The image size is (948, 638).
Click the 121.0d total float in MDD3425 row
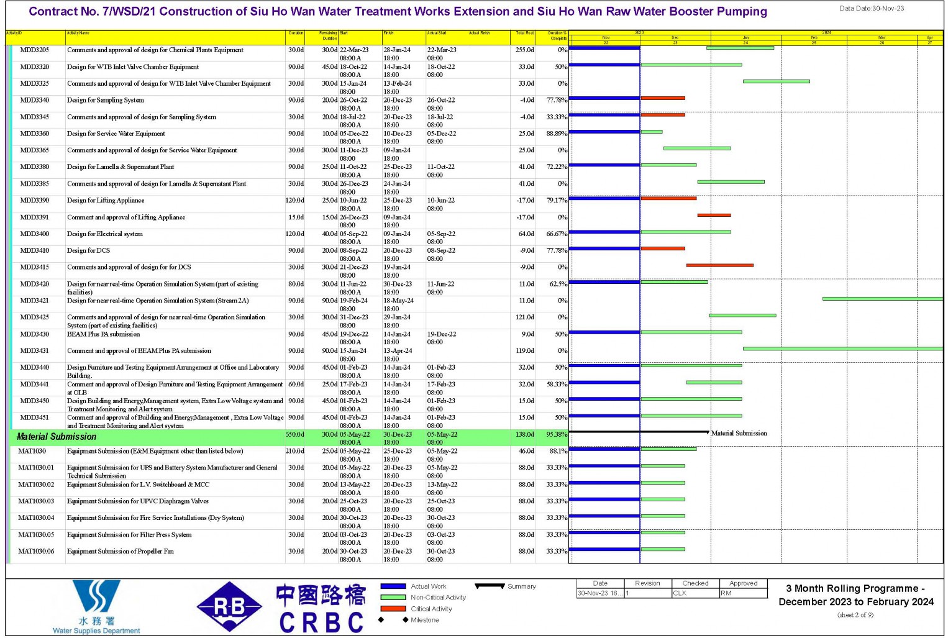[x=525, y=318]
